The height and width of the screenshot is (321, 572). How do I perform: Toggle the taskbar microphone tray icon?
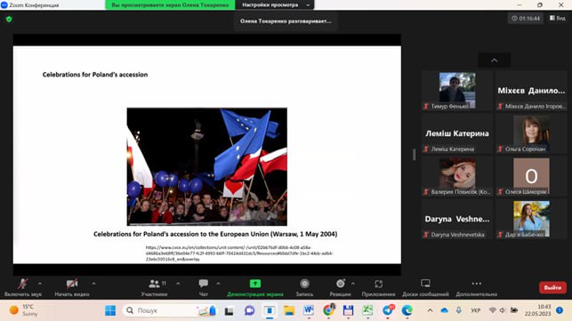pyautogui.click(x=458, y=310)
